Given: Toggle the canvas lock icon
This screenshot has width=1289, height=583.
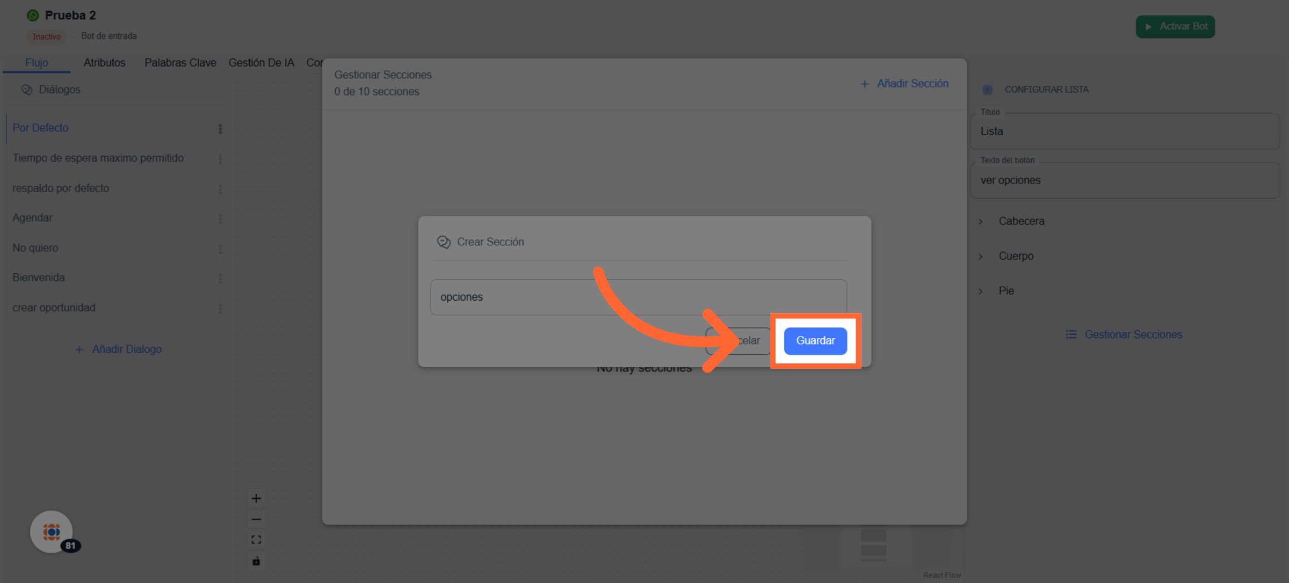Looking at the screenshot, I should pyautogui.click(x=256, y=561).
